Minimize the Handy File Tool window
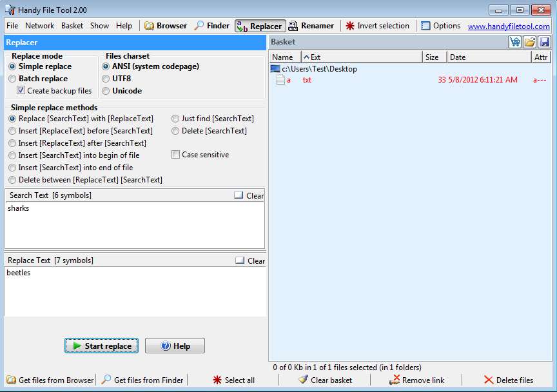The image size is (557, 392). pyautogui.click(x=498, y=10)
